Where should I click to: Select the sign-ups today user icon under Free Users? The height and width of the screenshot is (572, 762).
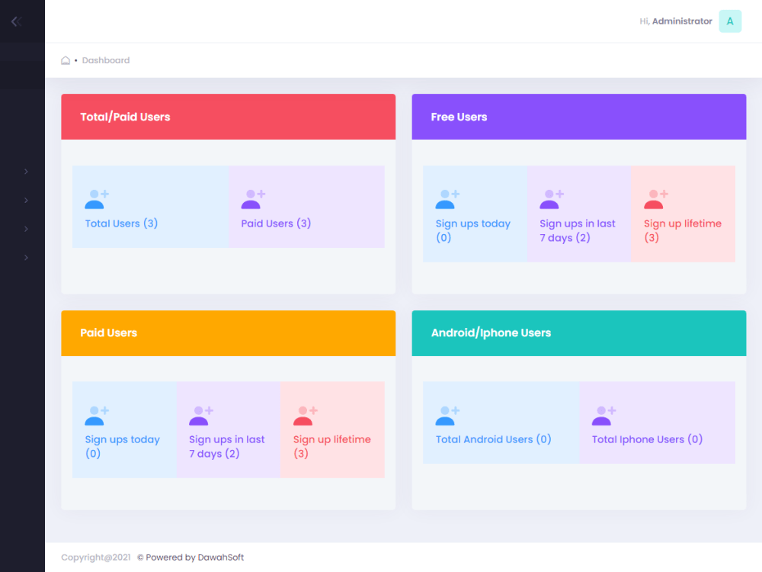(x=445, y=199)
